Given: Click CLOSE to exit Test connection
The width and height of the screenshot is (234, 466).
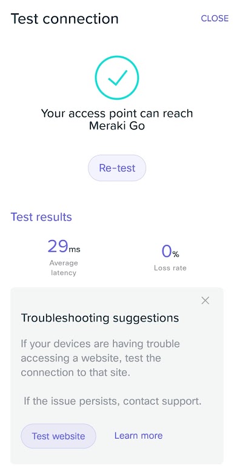Looking at the screenshot, I should tap(215, 18).
